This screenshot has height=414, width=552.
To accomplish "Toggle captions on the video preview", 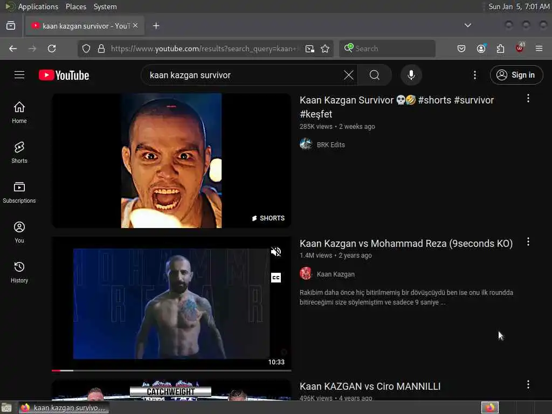I will click(x=276, y=278).
